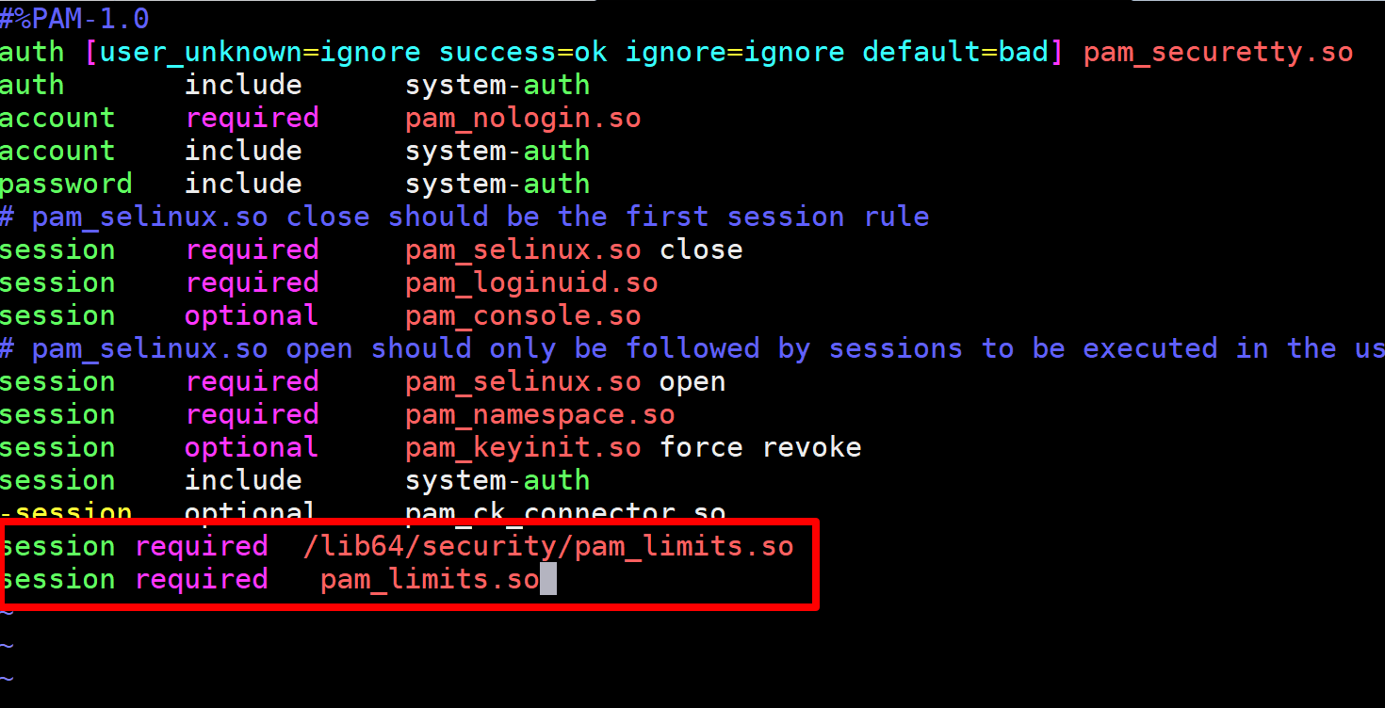
Task: Place cursor on pam_namespace.so
Action: (x=540, y=414)
